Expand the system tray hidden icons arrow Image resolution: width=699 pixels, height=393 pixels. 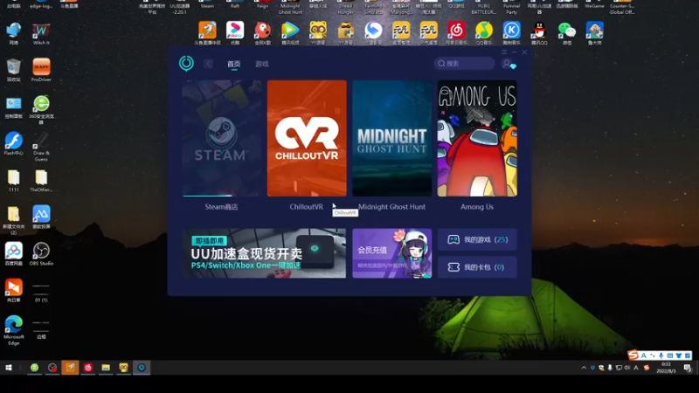pos(584,368)
